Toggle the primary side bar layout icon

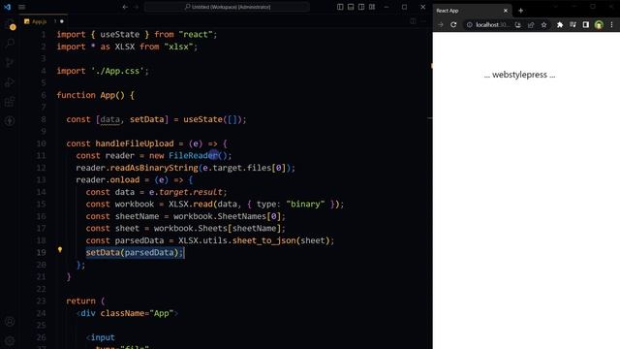tap(340, 7)
